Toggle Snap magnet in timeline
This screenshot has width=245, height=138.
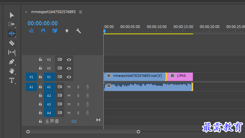coord(43,31)
